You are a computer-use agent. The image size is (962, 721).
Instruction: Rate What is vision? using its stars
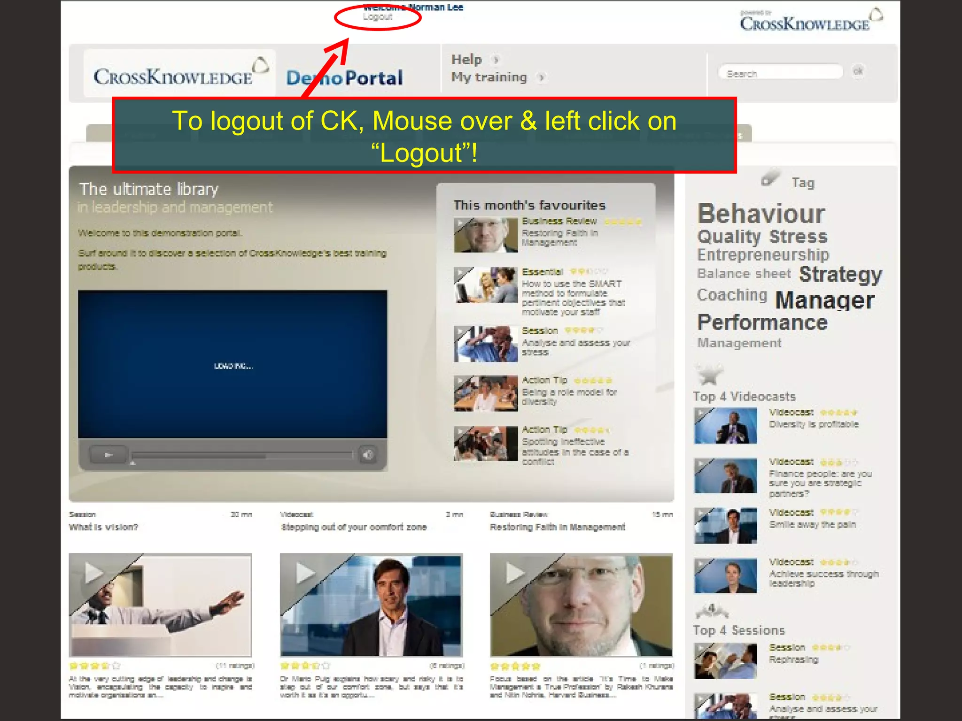[x=95, y=666]
